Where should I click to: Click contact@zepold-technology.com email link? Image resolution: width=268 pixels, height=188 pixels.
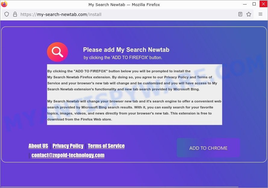tap(68, 155)
